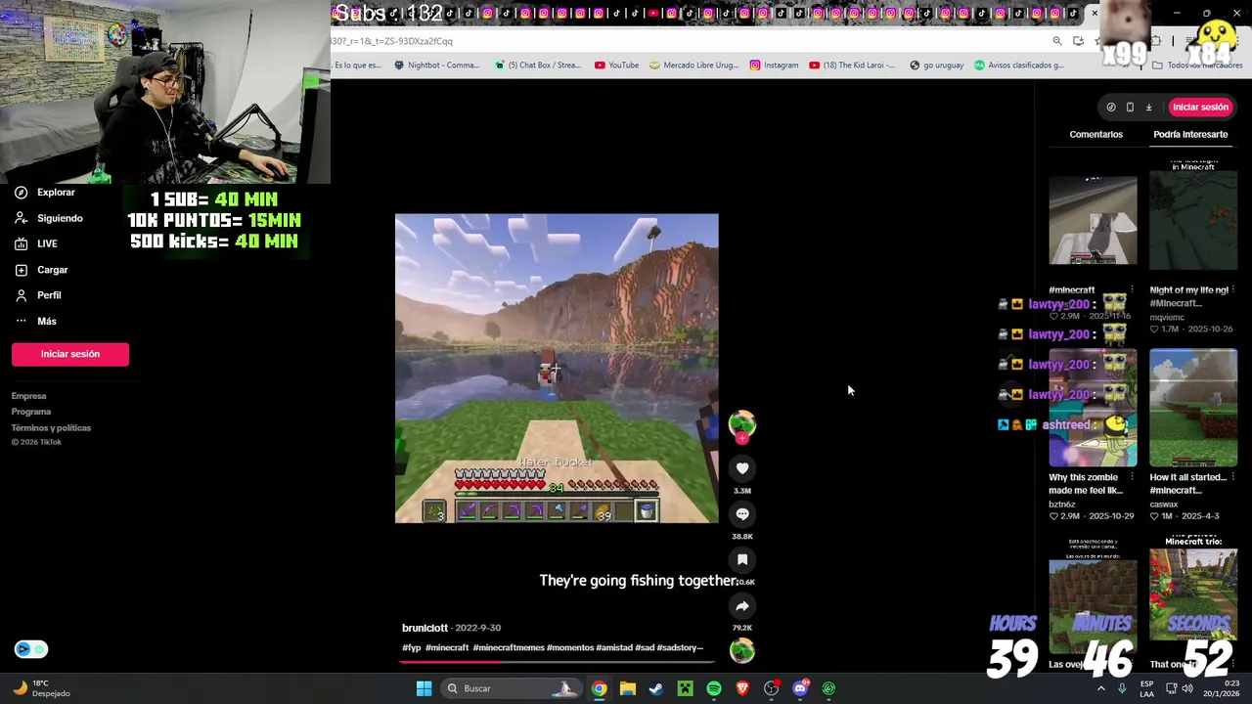This screenshot has height=704, width=1252.
Task: Click the #sadstory hashtag
Action: pyautogui.click(x=680, y=647)
